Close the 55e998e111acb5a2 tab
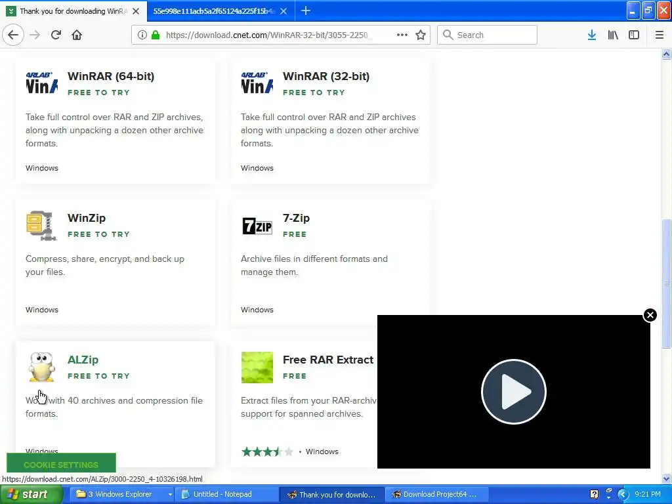 [x=283, y=11]
